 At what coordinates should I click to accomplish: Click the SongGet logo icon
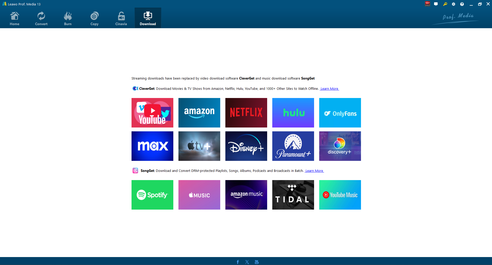tap(135, 171)
